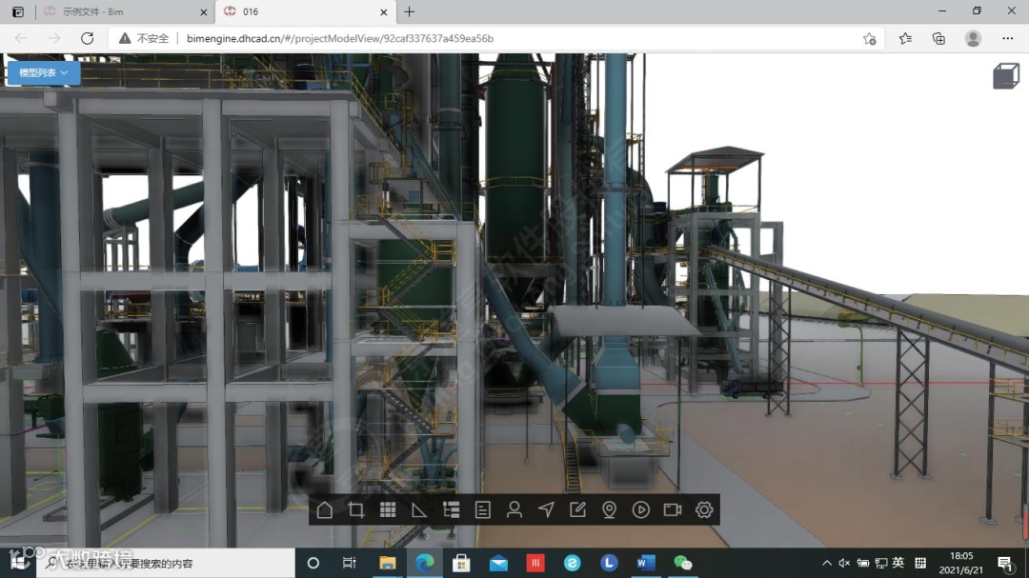Select the navigation arrow fly tool
This screenshot has height=578, width=1029.
[x=546, y=509]
